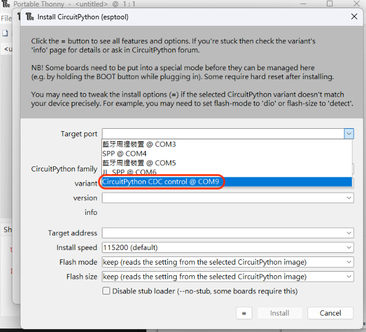Minimize the Portable Thonny window
The image size is (366, 332).
tap(303, 4)
